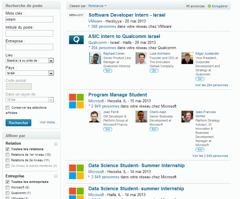The image size is (240, 199).
Task: Expand the 368 personnes network at VMware
Action: coord(89,26)
